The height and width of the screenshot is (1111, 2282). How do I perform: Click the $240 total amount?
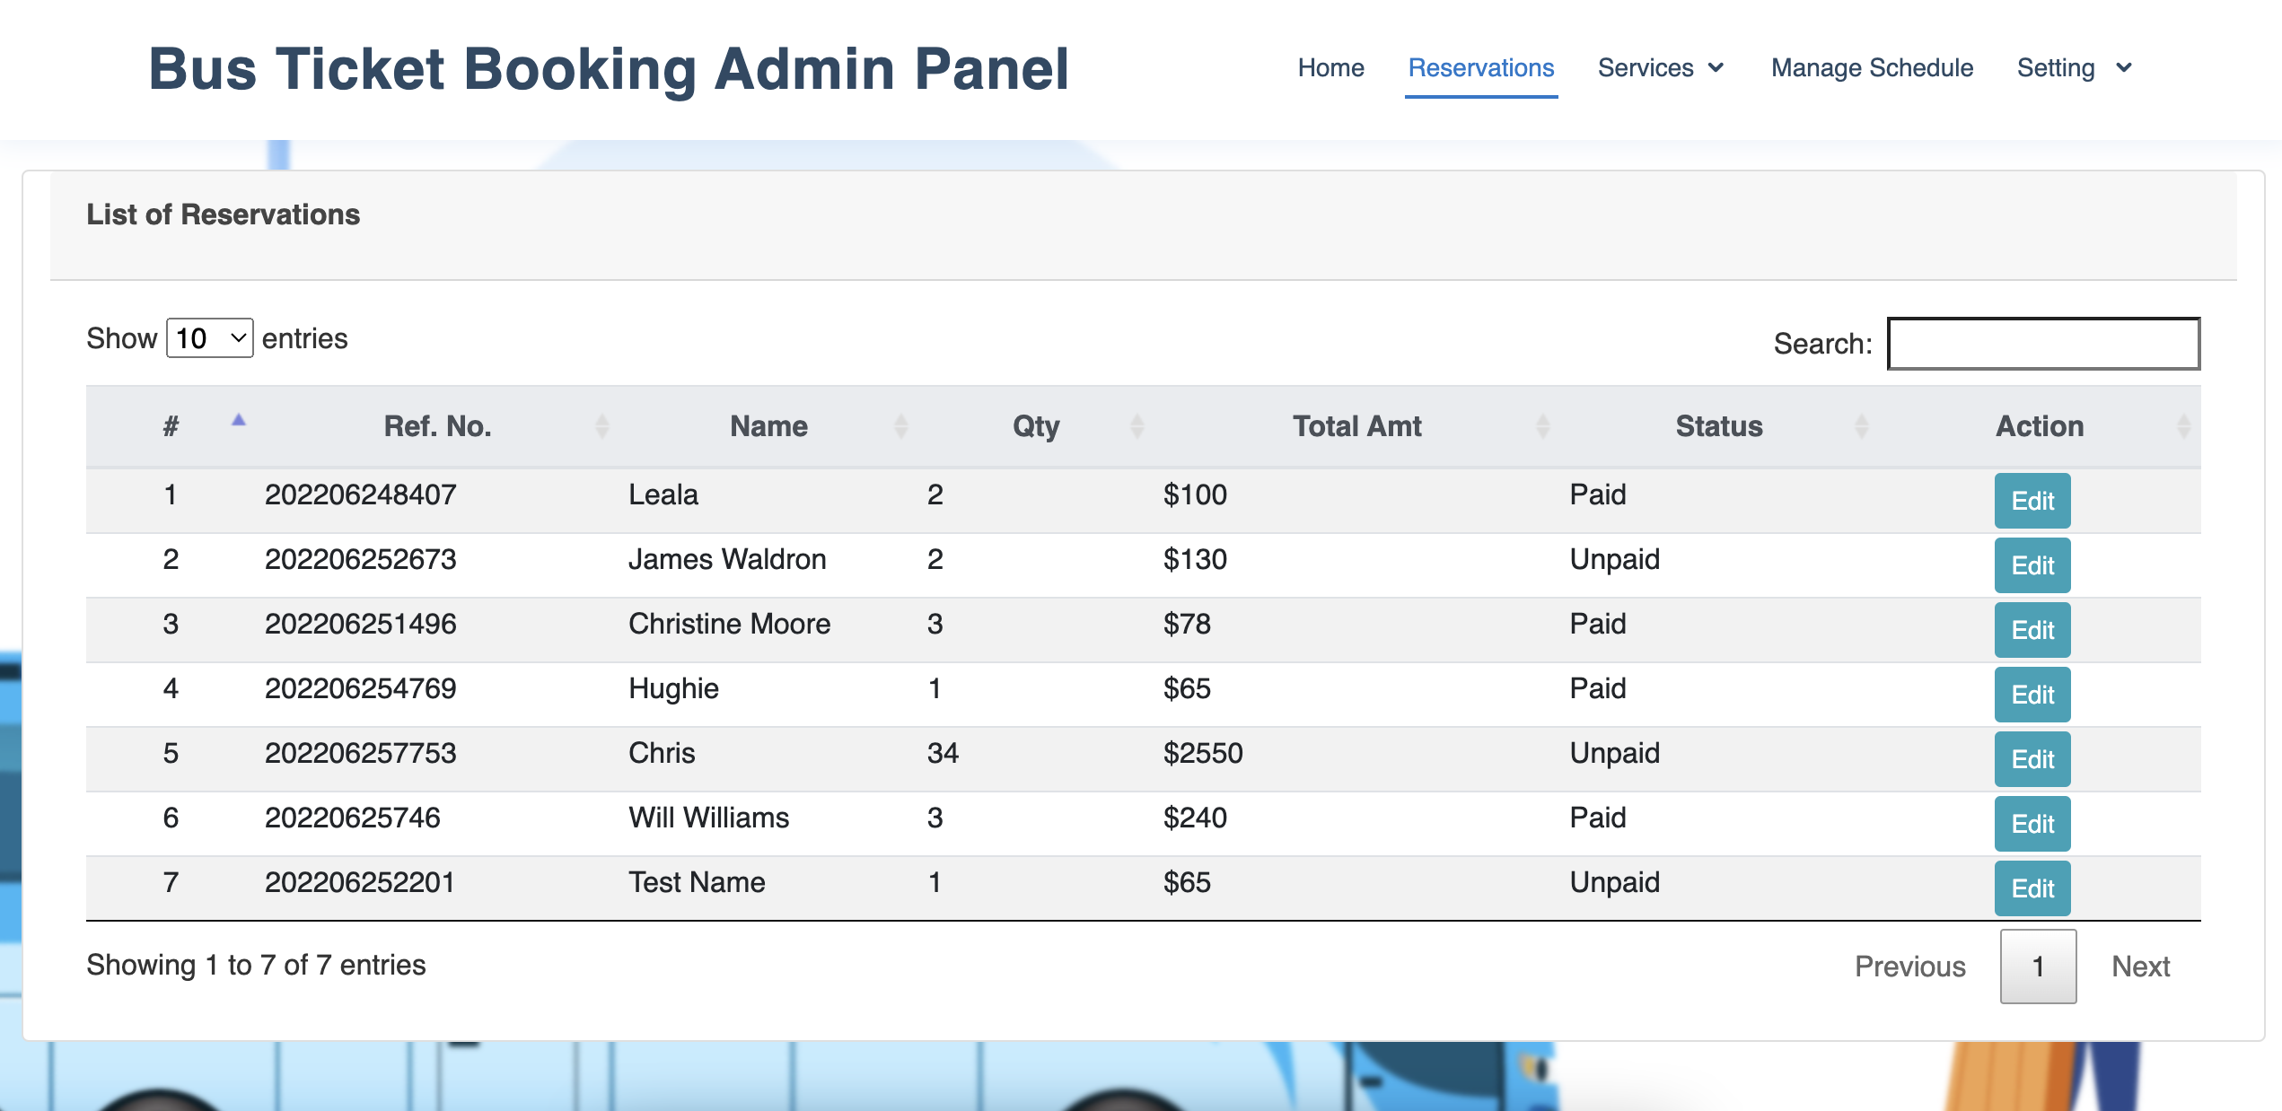click(x=1195, y=818)
